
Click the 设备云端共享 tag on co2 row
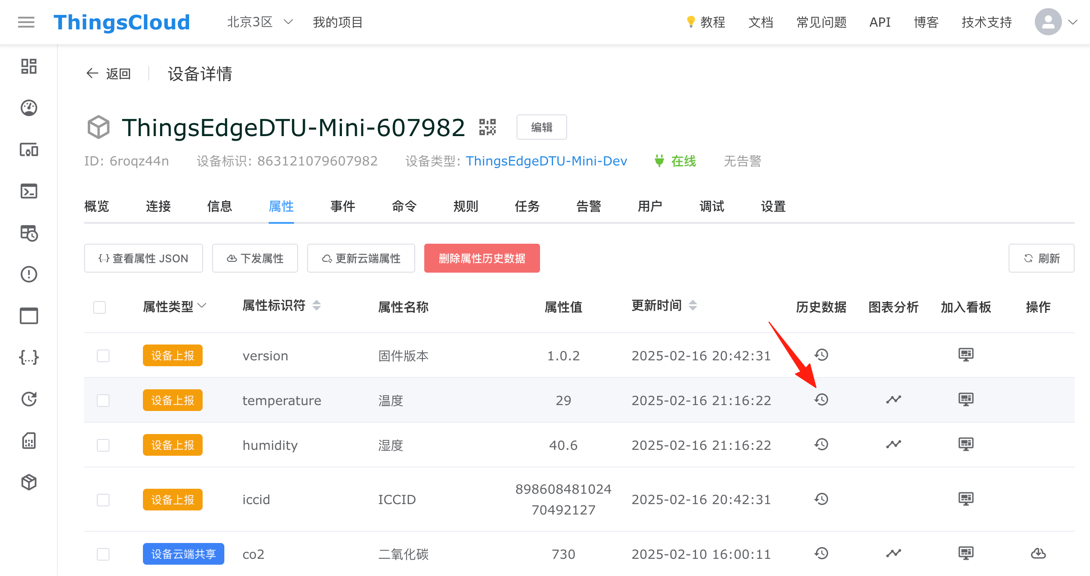[x=184, y=554]
